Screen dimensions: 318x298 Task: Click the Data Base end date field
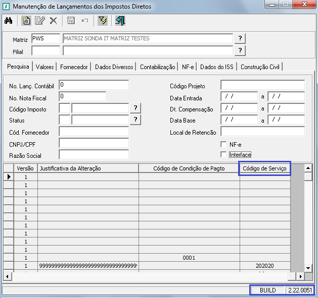(286, 120)
